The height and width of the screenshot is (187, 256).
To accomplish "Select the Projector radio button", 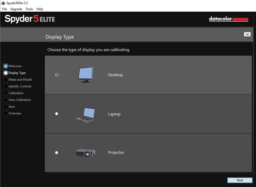I will point(56,153).
